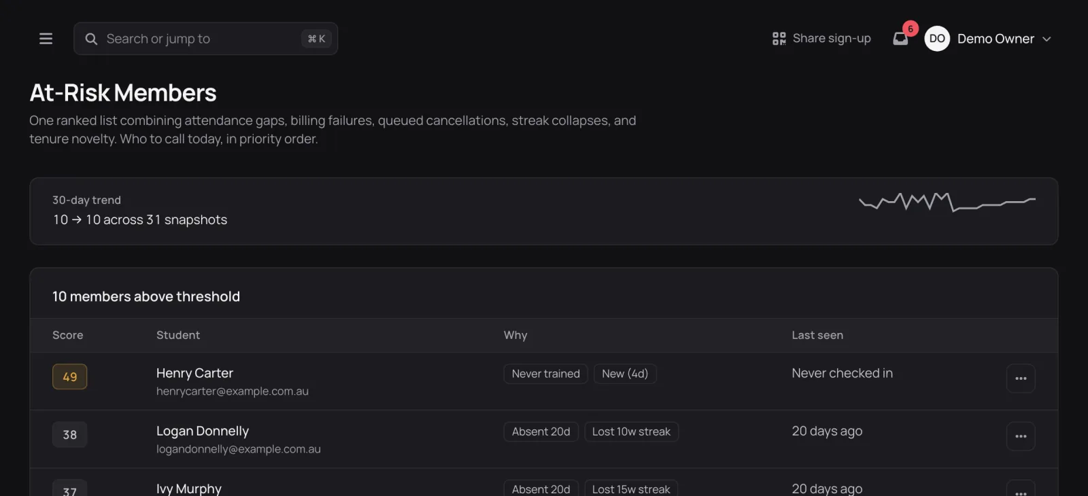Click Henry Carter's score badge 49

click(x=70, y=377)
